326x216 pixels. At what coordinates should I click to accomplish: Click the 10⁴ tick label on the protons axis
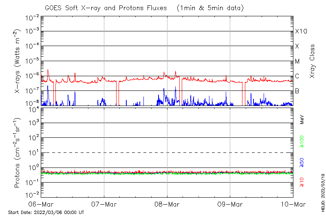pos(32,108)
